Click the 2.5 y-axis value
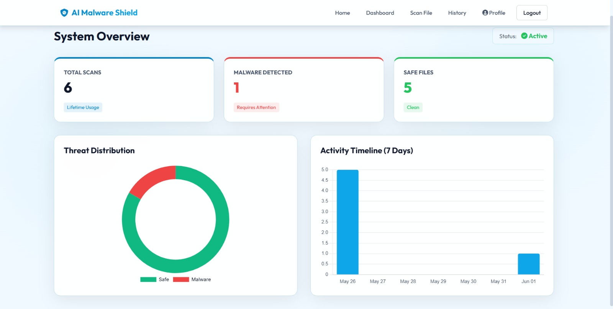 tap(325, 222)
